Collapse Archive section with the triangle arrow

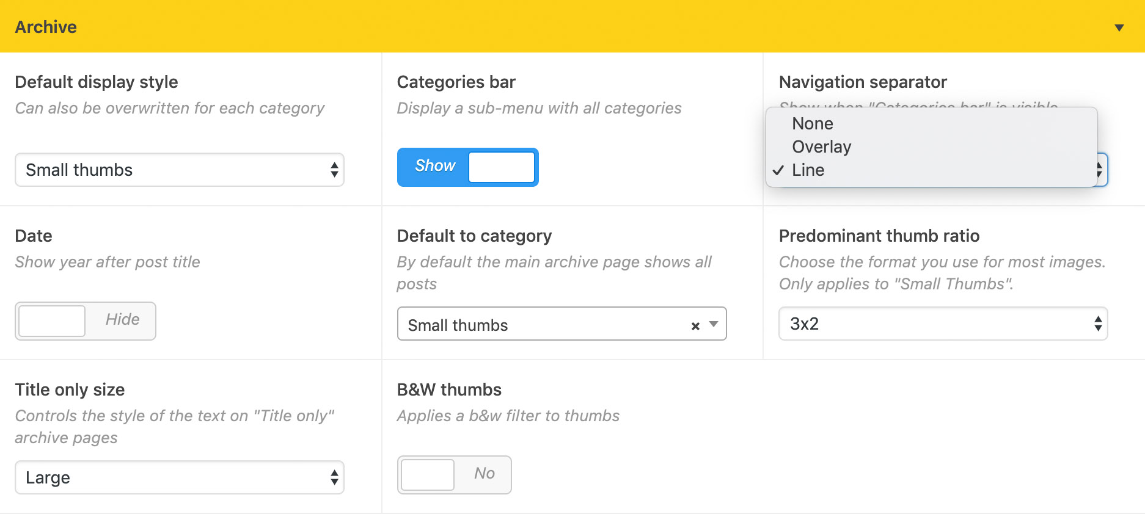pos(1119,27)
